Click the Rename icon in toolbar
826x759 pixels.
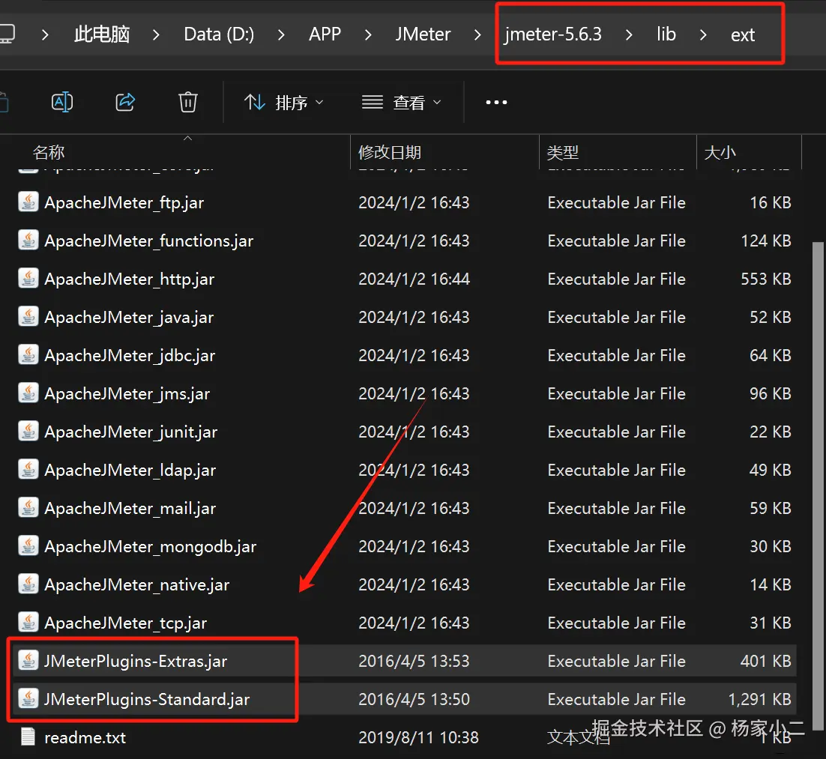62,102
